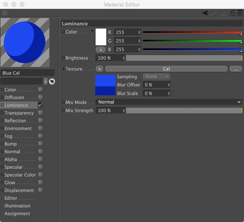Click the picker arrow icon beside layer field
The height and width of the screenshot is (222, 244).
(52, 81)
